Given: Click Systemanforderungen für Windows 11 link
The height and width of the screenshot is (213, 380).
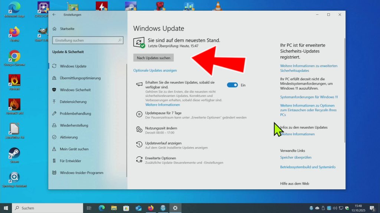Looking at the screenshot, I should [x=309, y=97].
